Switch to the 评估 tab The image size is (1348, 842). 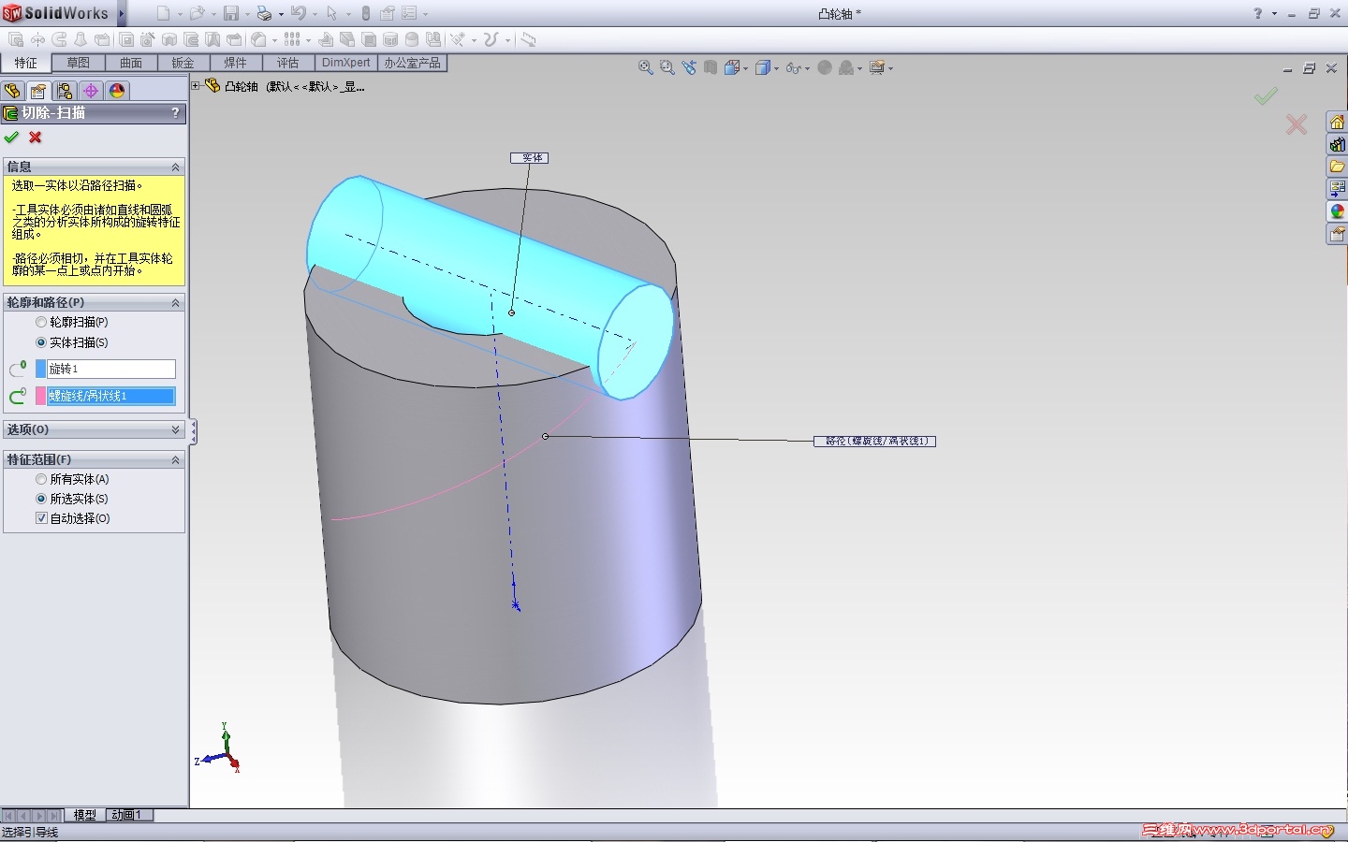287,63
